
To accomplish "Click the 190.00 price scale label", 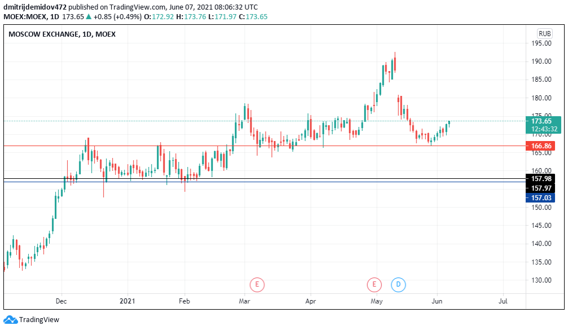I will (541, 61).
